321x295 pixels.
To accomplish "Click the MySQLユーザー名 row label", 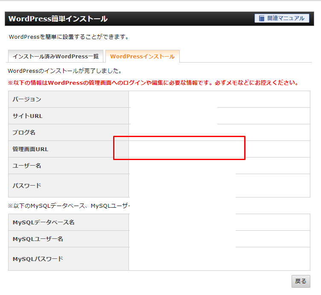I will pyautogui.click(x=38, y=239).
